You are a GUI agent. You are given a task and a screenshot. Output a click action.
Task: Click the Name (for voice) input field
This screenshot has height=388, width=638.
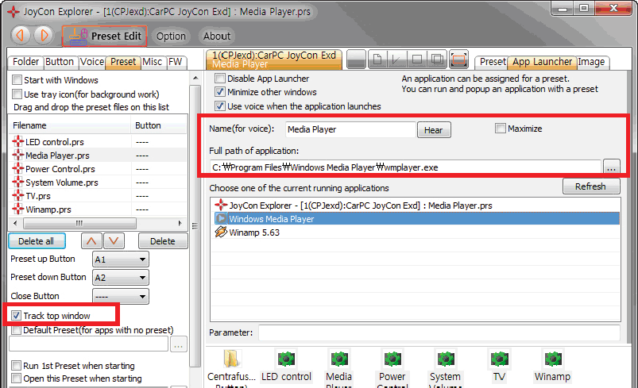coord(350,129)
